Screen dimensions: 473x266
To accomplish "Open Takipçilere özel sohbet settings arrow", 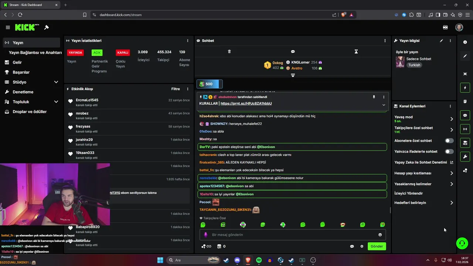I will click(452, 130).
